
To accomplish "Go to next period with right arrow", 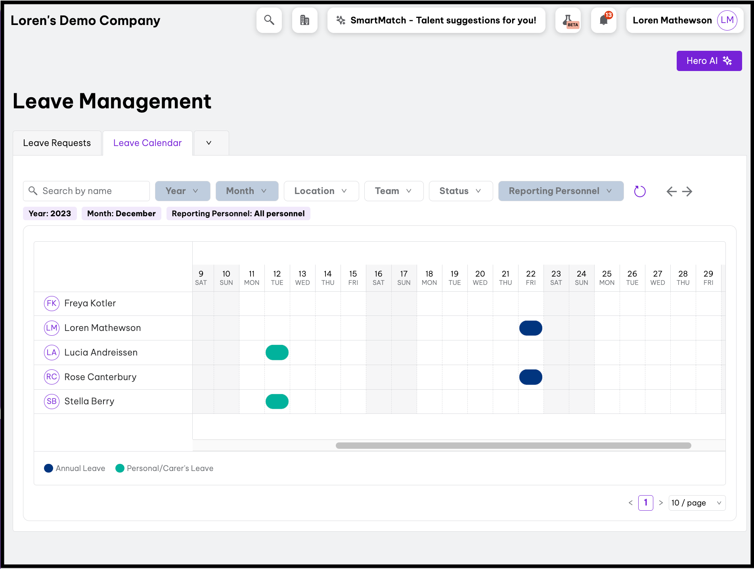I will tap(687, 192).
